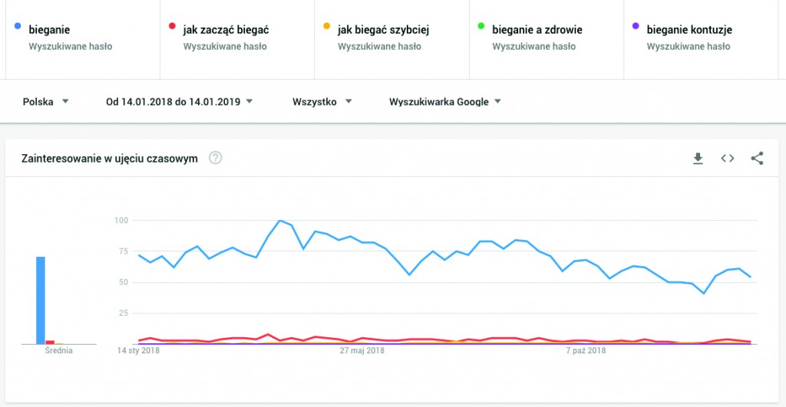
Task: Open the Polska region dropdown
Action: (46, 101)
